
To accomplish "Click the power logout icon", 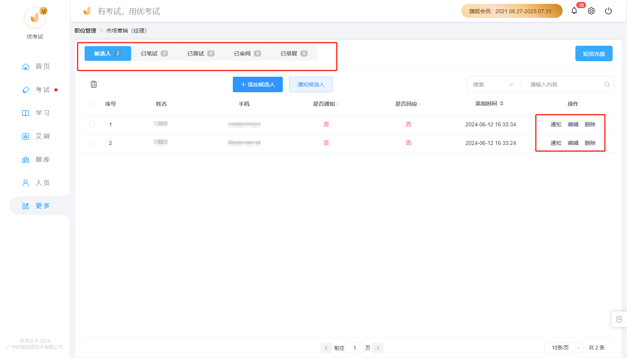I will (x=608, y=11).
